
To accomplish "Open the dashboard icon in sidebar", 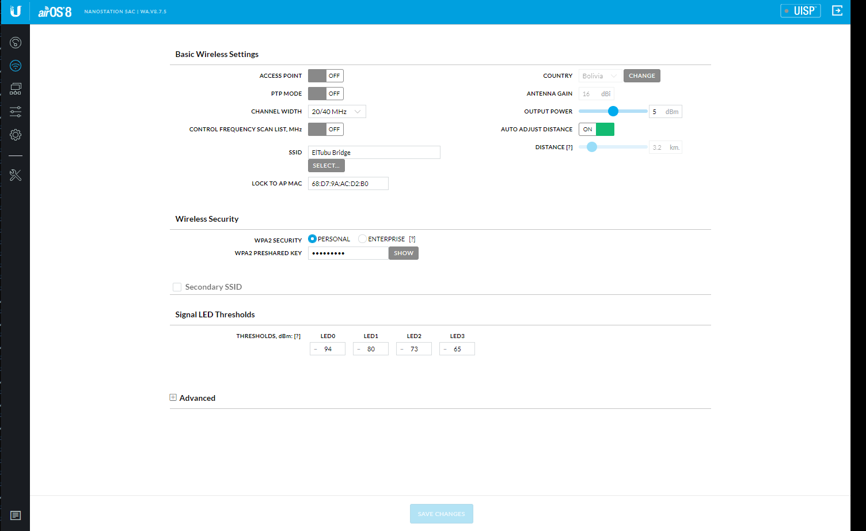I will pyautogui.click(x=16, y=43).
